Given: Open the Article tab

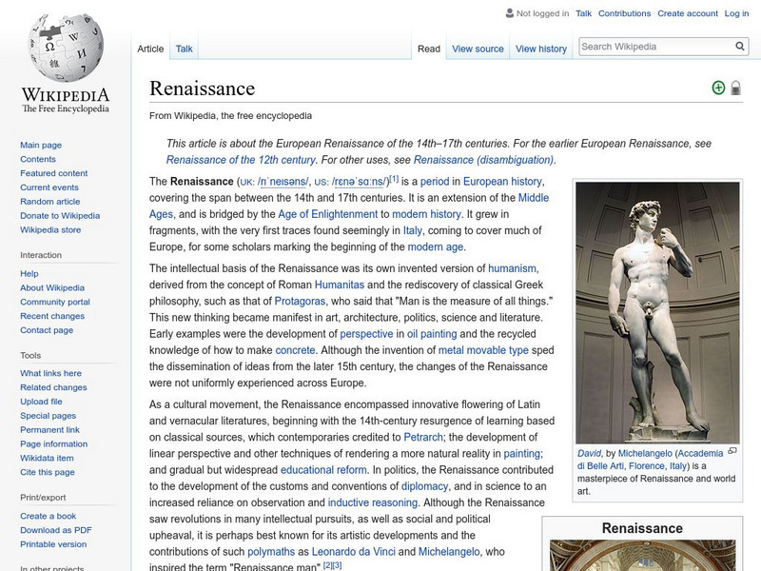Looking at the screenshot, I should point(150,49).
